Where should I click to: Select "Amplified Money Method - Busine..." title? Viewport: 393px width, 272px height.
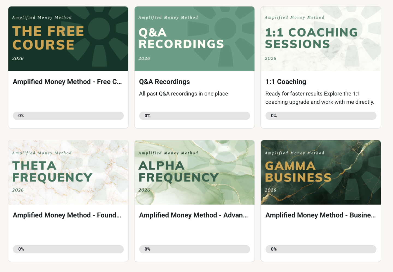320,215
